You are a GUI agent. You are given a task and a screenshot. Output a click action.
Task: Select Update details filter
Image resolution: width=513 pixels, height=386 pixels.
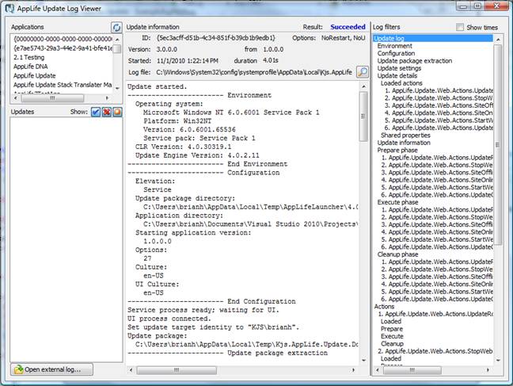pos(397,75)
